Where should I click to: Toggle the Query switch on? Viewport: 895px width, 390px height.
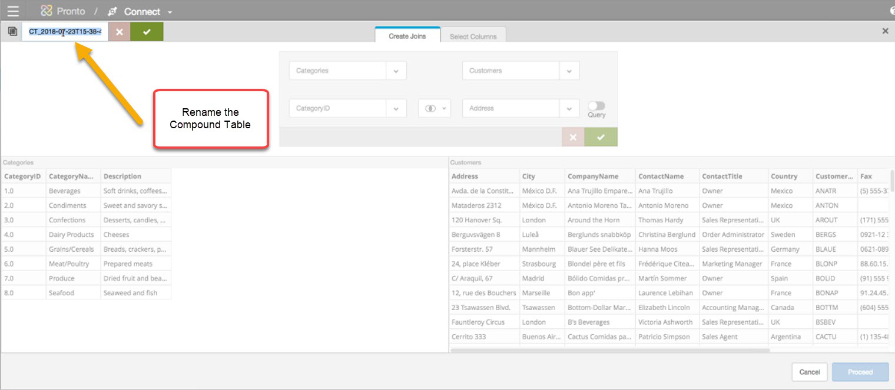[x=596, y=106]
